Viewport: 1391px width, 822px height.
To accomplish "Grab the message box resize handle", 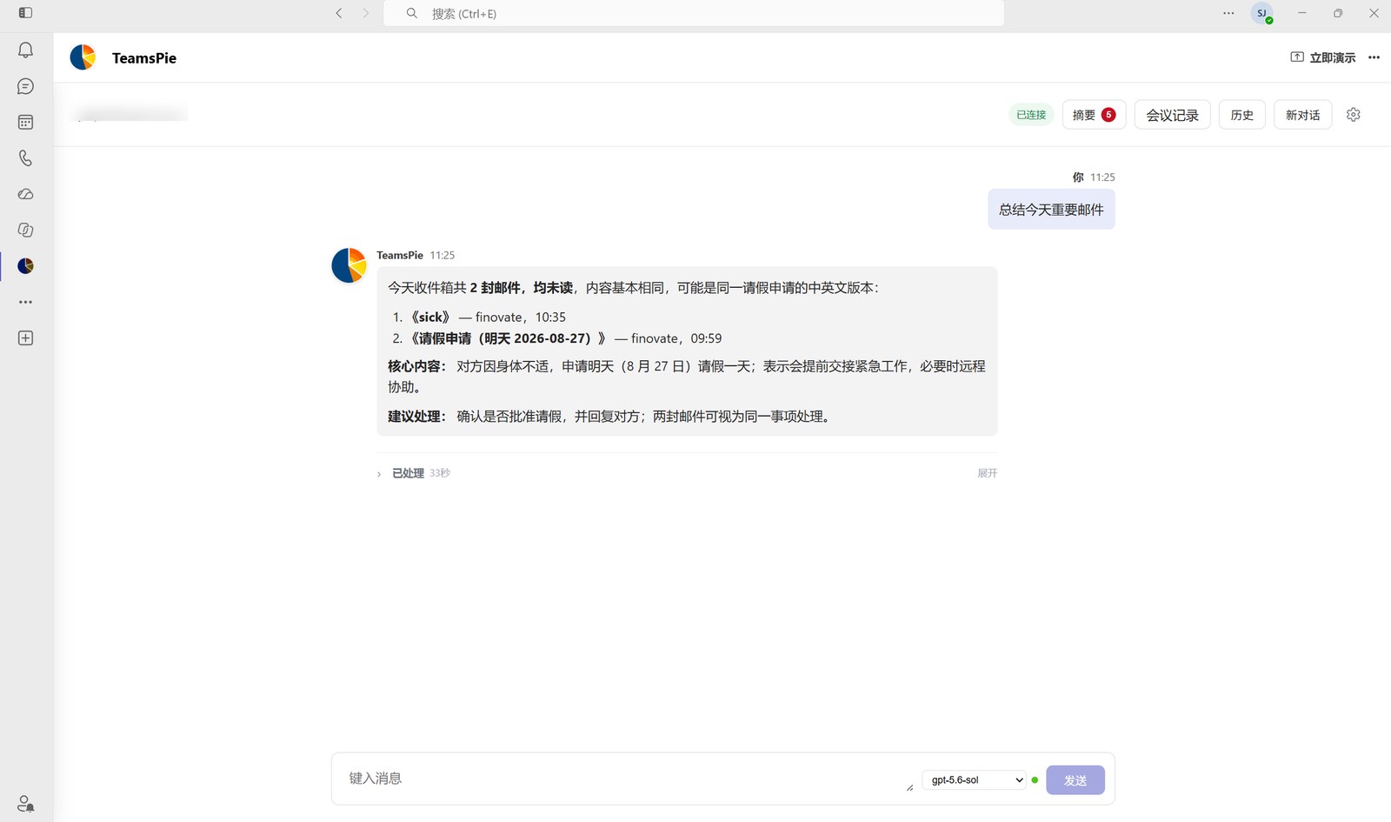I will point(909,787).
